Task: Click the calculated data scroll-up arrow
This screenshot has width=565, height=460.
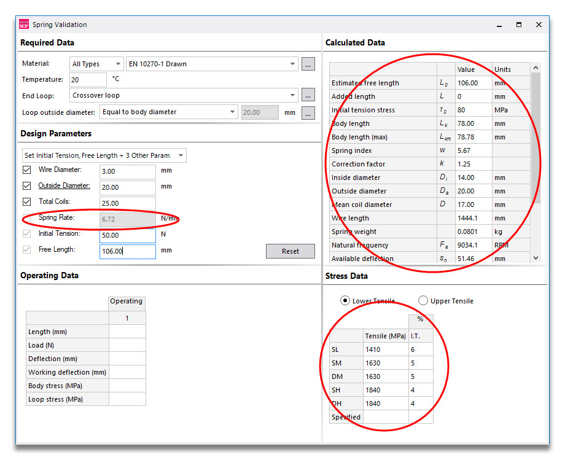Action: pos(536,68)
